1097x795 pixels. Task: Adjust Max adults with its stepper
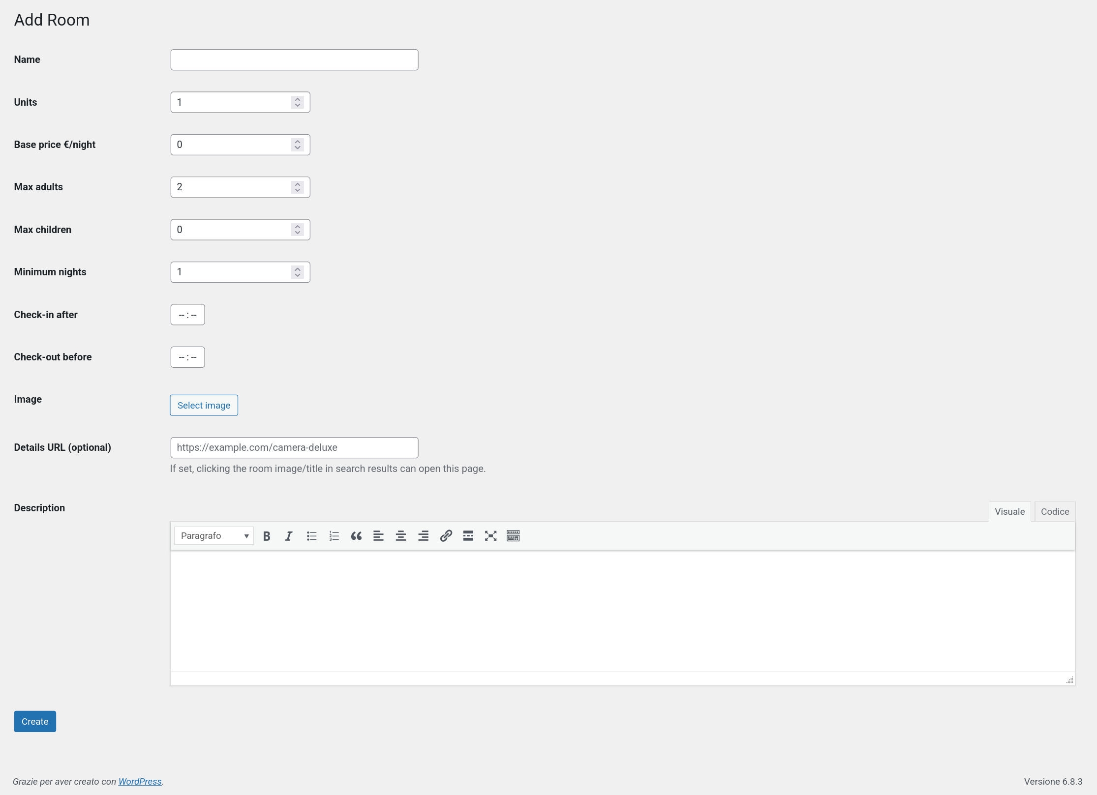click(x=298, y=187)
